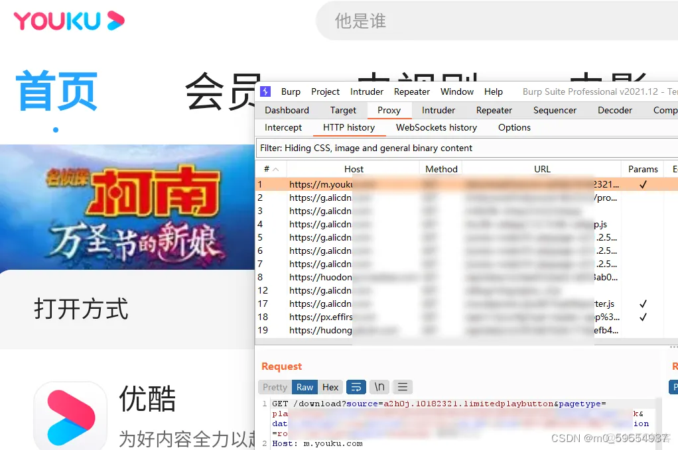Switch to the Intercept sub-tab
The height and width of the screenshot is (450, 678).
point(283,127)
